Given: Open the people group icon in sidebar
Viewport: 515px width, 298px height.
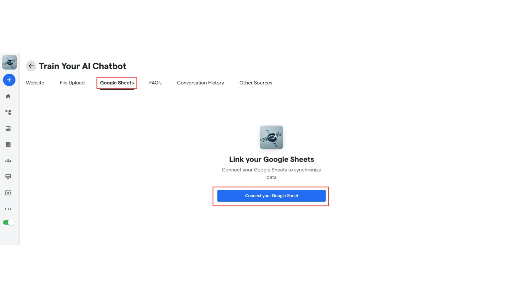Looking at the screenshot, I should [8, 161].
